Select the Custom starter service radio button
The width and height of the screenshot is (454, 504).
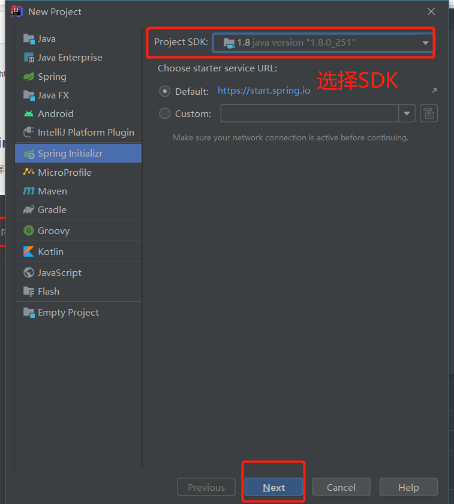click(165, 113)
